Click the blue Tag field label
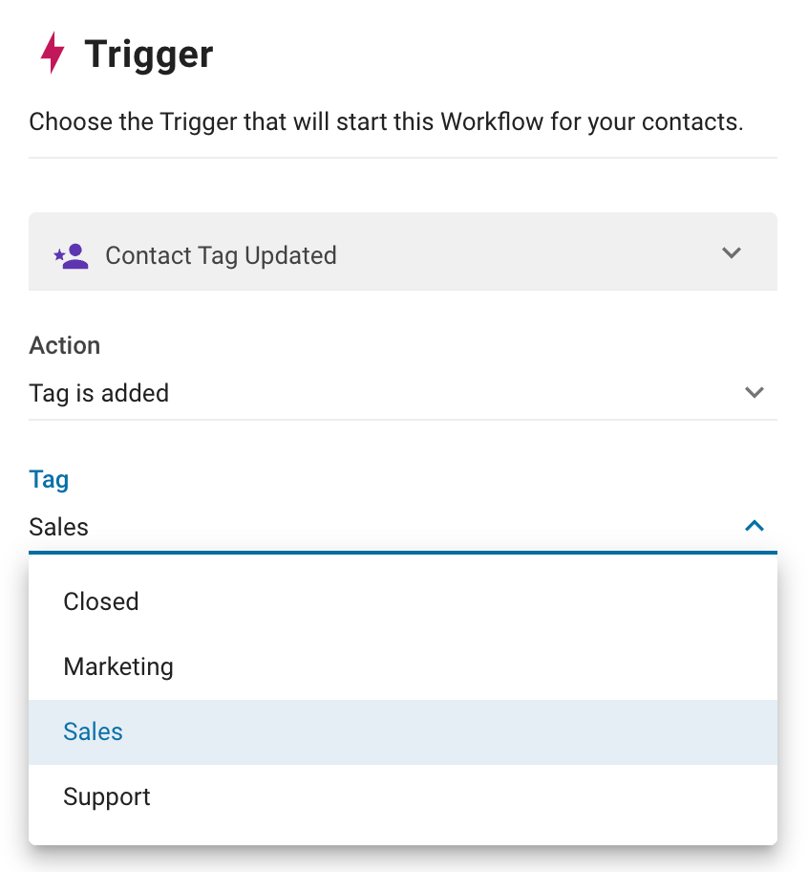 click(x=49, y=479)
